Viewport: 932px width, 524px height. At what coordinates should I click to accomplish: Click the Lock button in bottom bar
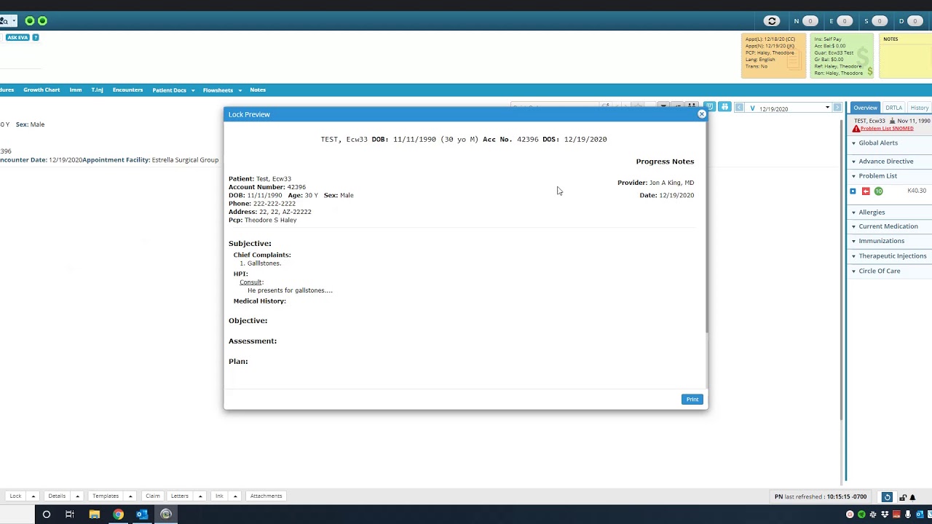15,496
